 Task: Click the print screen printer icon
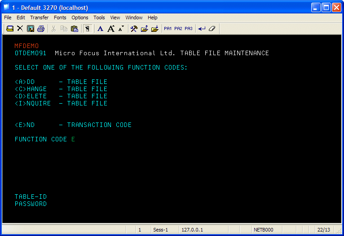point(41,29)
